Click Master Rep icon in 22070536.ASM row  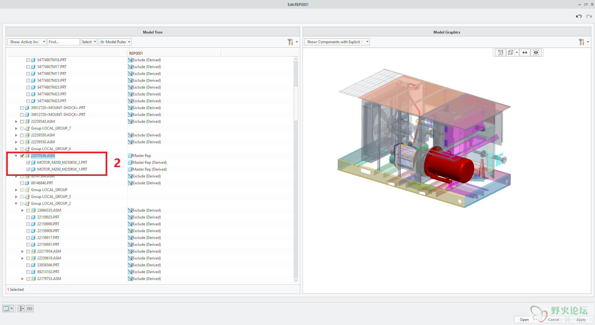tap(130, 156)
